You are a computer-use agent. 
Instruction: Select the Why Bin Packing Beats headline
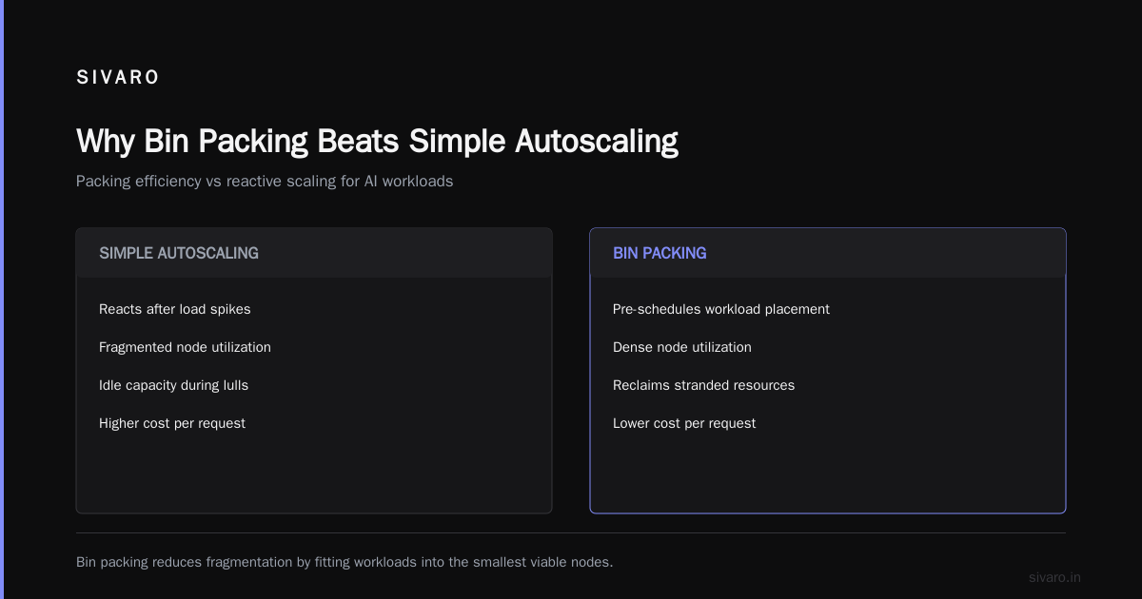377,141
